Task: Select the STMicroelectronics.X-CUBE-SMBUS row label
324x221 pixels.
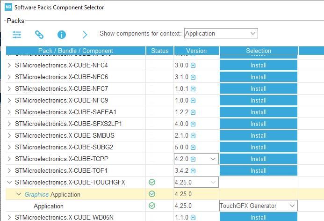Action: click(65, 135)
